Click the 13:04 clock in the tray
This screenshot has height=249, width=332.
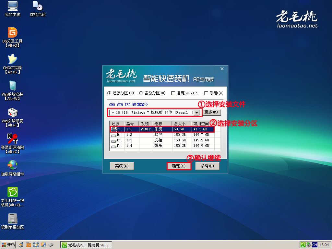click(324, 245)
